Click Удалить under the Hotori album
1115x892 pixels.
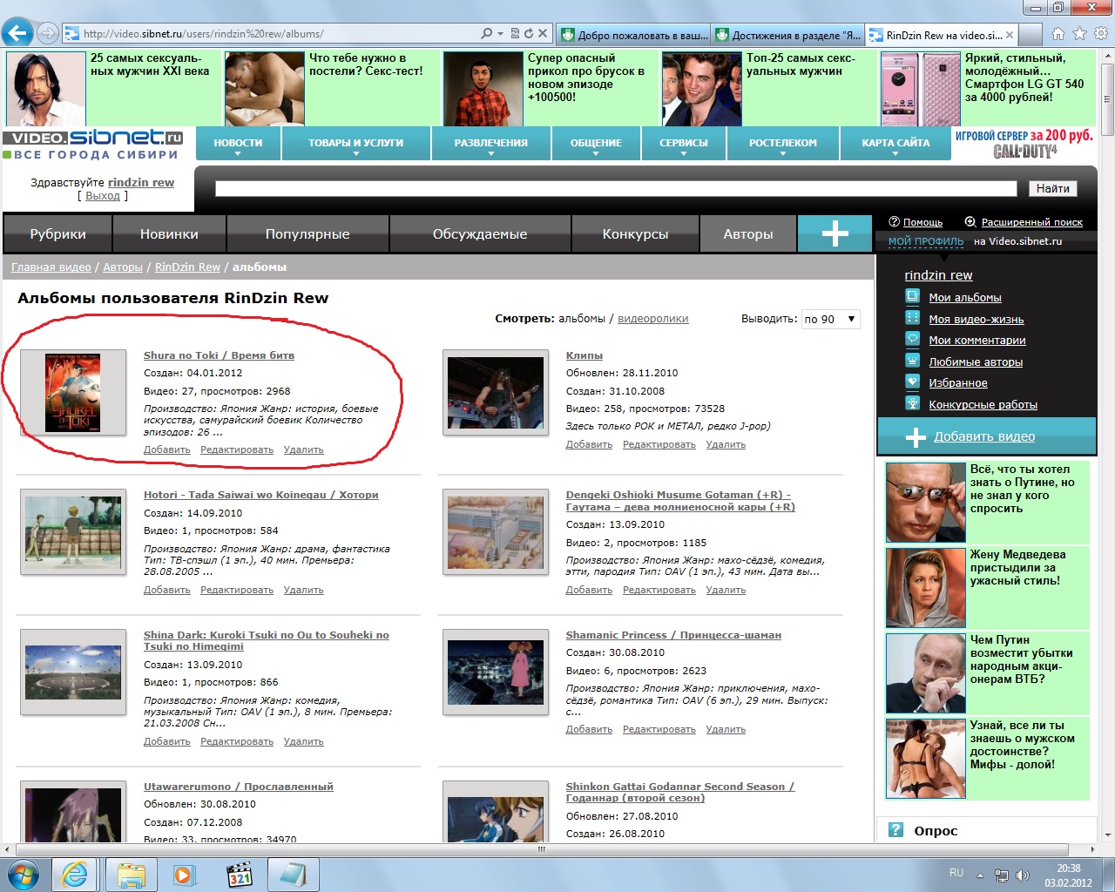coord(303,590)
